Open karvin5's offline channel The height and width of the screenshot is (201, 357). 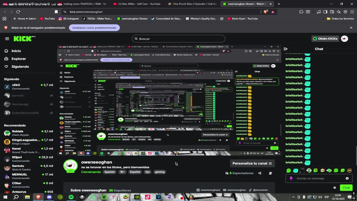tap(28, 95)
